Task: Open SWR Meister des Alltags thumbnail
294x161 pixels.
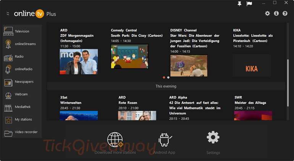Action: tap(253, 116)
